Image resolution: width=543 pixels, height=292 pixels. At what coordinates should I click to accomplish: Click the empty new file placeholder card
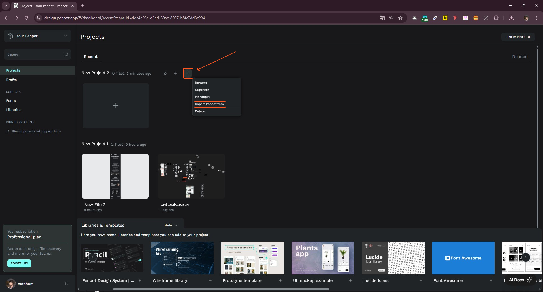point(116,106)
